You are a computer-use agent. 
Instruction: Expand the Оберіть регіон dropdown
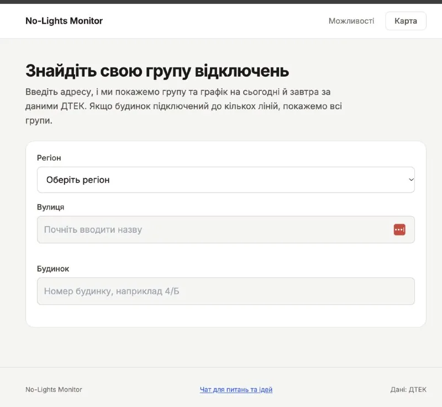coord(226,180)
